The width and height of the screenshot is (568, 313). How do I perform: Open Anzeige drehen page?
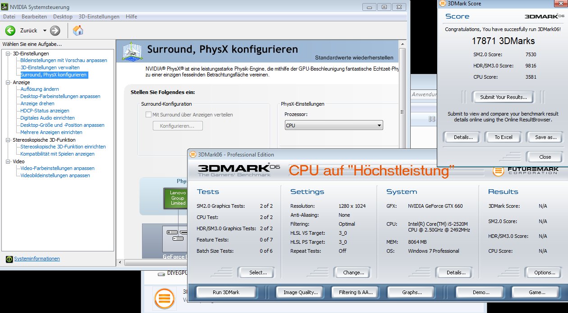(x=37, y=103)
